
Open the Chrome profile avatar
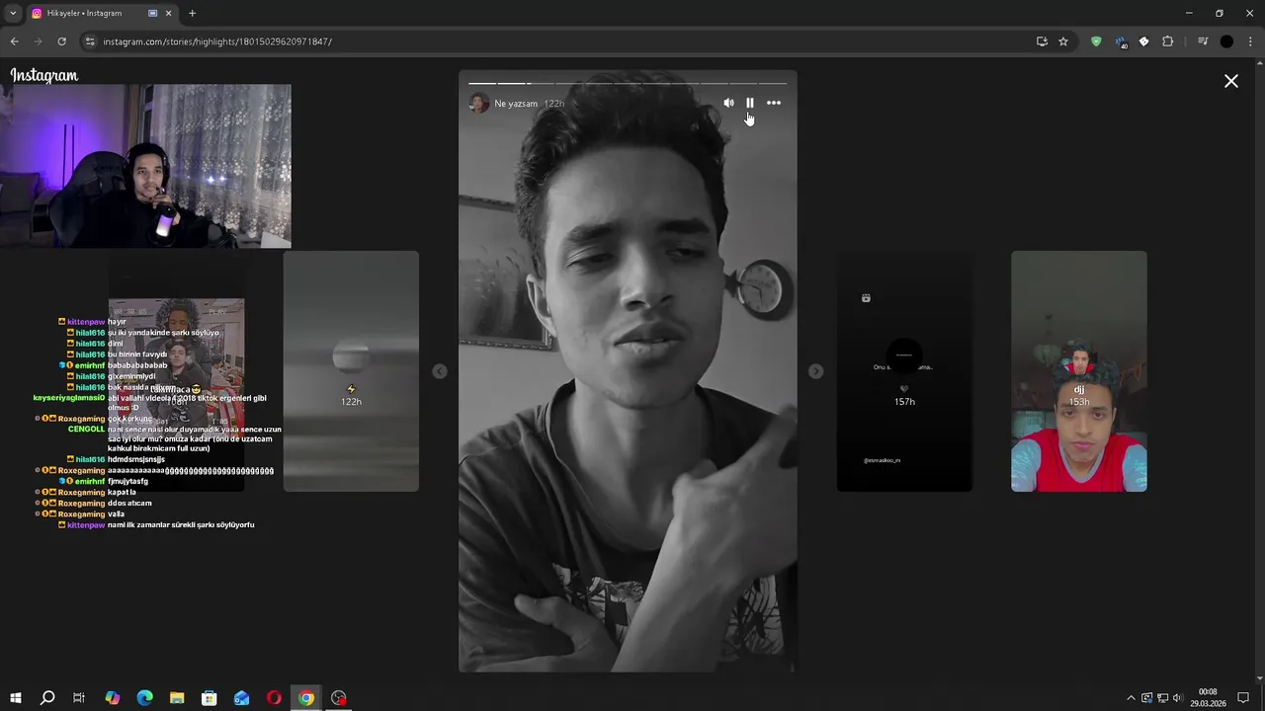pos(1226,41)
